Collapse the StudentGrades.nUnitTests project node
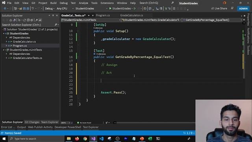The width and height of the screenshot is (252, 142). click(x=4, y=50)
